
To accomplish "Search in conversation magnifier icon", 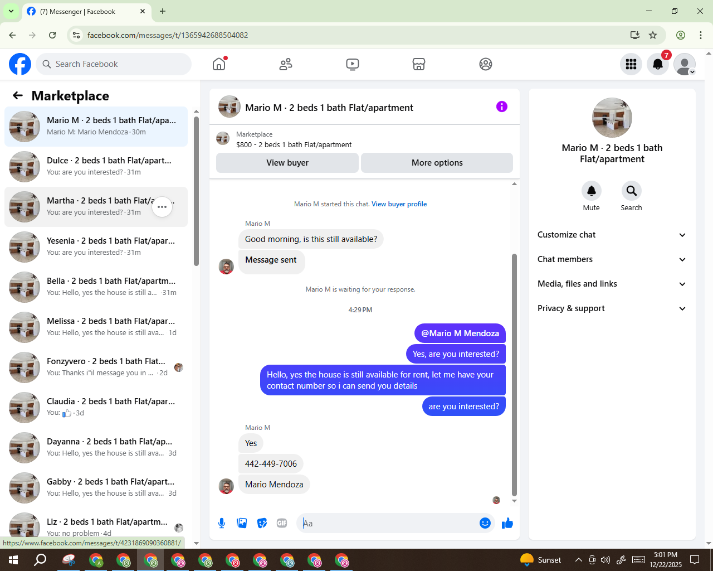I will (632, 191).
